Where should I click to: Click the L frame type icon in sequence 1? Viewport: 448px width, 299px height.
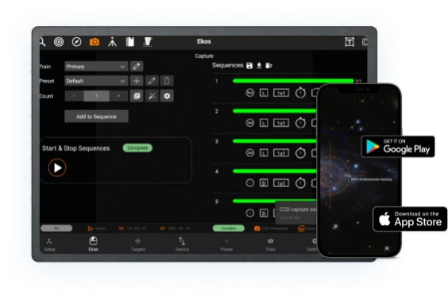click(264, 93)
